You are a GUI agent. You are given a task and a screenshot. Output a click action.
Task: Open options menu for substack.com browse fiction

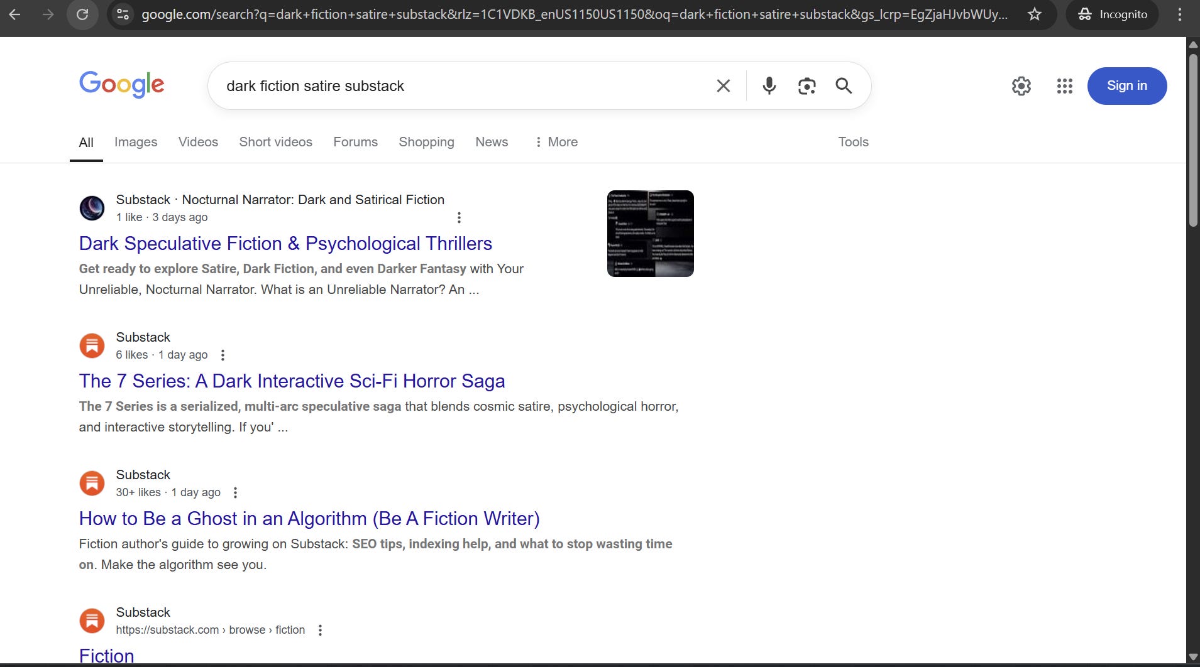click(320, 630)
